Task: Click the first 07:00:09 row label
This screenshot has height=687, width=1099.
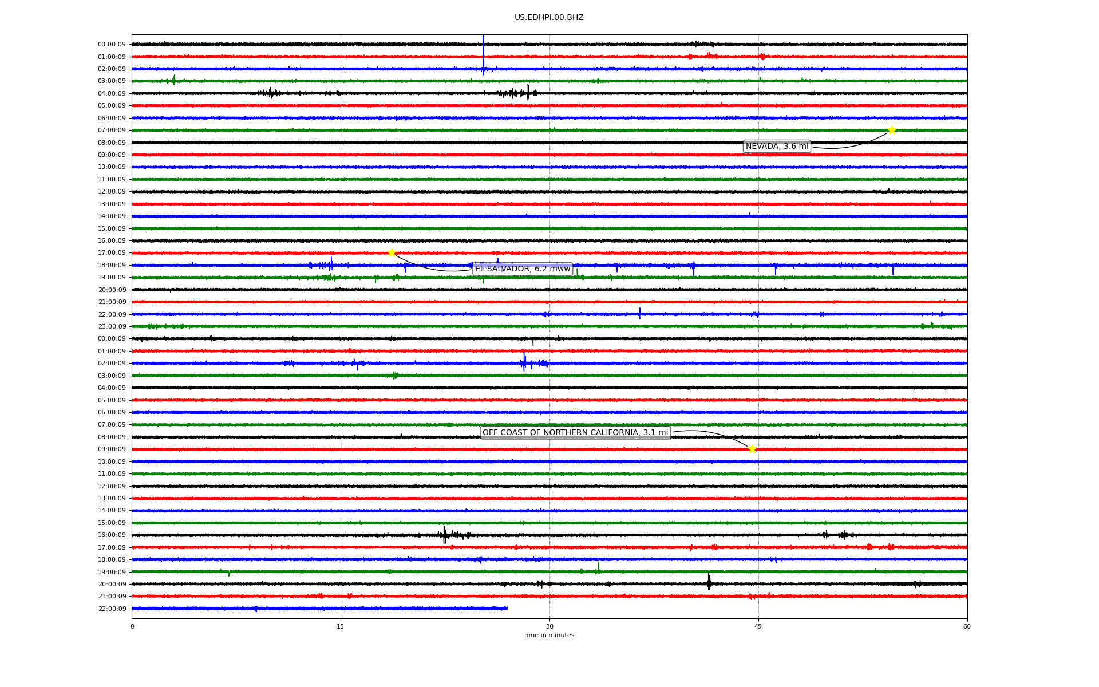Action: (112, 131)
